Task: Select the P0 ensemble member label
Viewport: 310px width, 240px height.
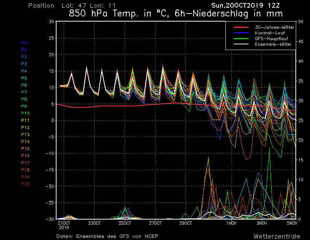Action: [x=24, y=43]
